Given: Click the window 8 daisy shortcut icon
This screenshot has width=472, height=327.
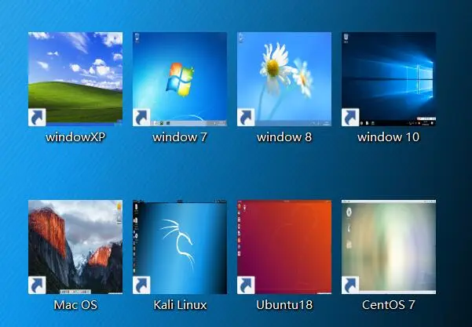Looking at the screenshot, I should pos(284,79).
